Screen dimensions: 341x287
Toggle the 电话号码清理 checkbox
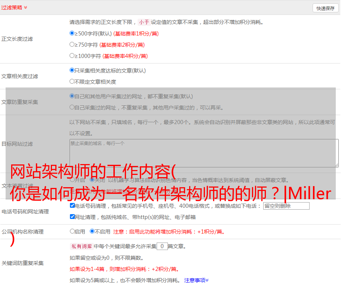[x=72, y=206]
